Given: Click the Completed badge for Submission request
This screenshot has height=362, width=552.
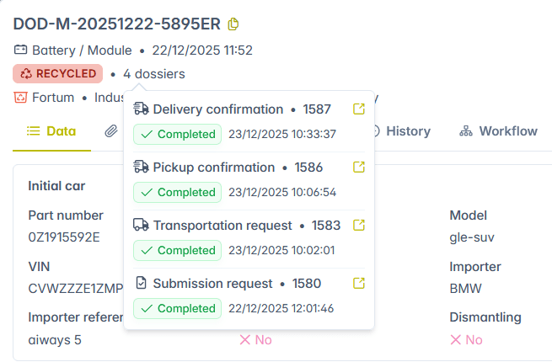Looking at the screenshot, I should click(x=177, y=308).
